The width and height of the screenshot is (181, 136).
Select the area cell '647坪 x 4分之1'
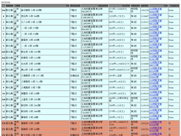tap(120, 22)
